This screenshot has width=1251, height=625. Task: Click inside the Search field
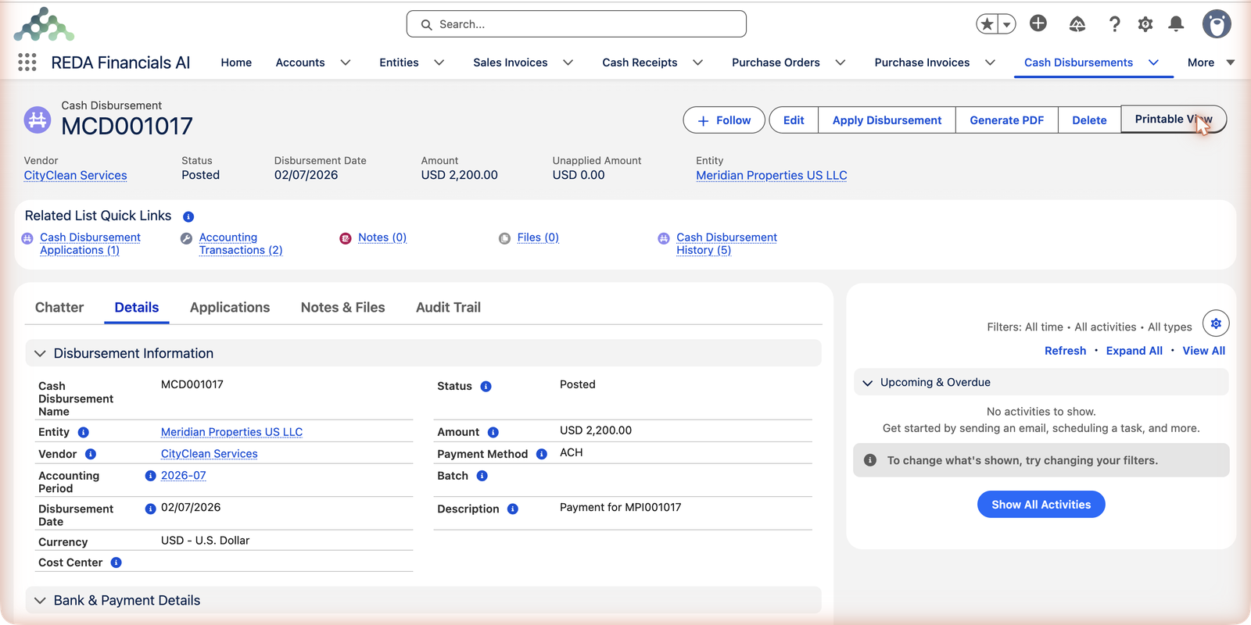point(576,24)
